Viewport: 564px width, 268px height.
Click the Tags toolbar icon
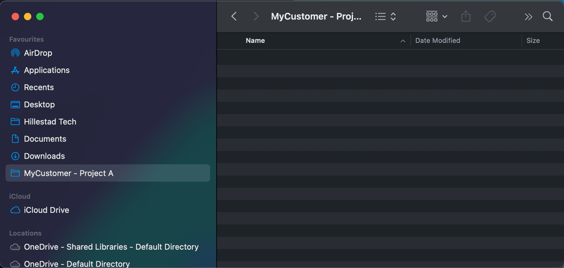(490, 16)
